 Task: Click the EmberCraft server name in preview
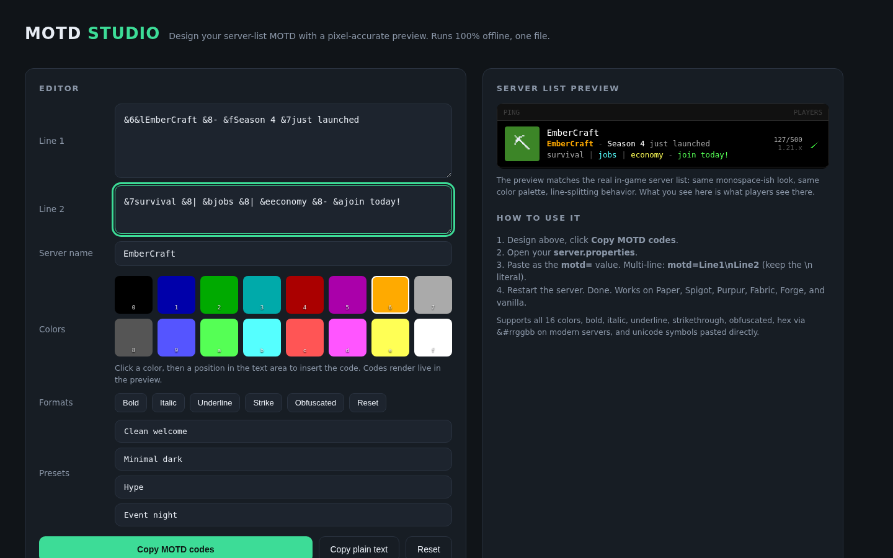pyautogui.click(x=572, y=133)
